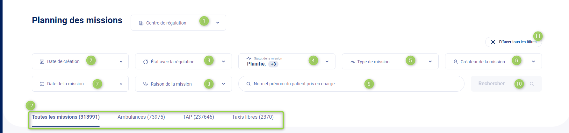Click the calendar icon in Date de création
The width and height of the screenshot is (569, 133).
(42, 61)
